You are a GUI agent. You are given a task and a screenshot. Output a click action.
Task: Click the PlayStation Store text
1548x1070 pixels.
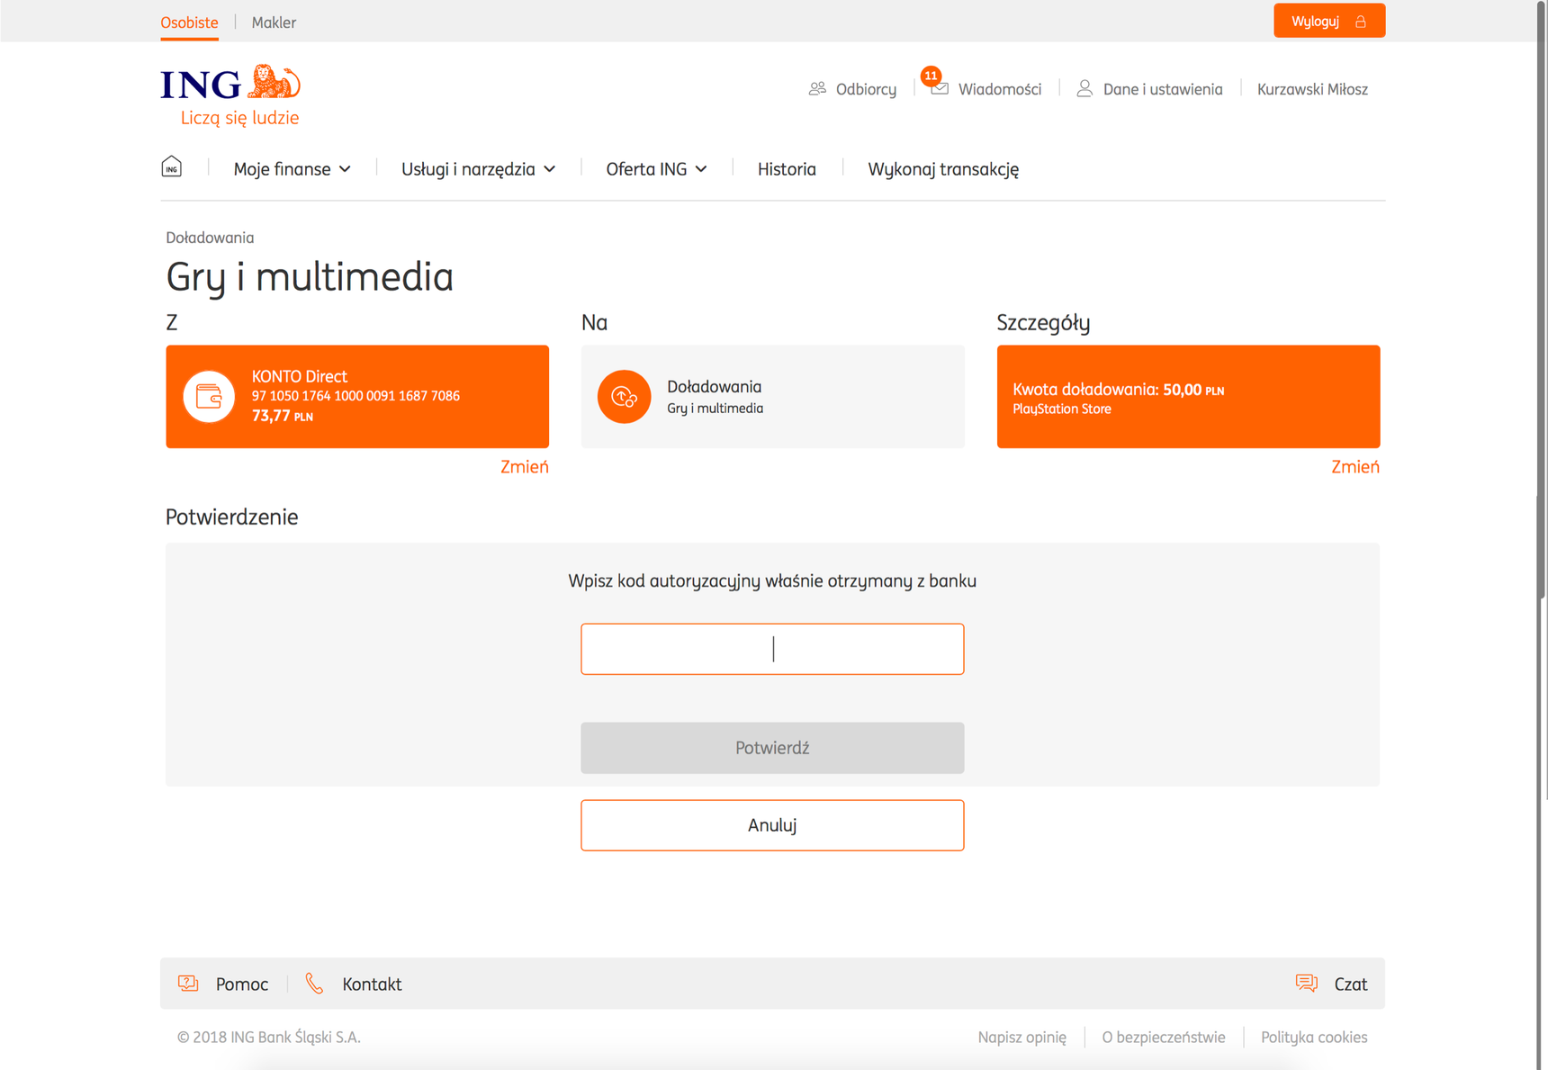pos(1062,409)
